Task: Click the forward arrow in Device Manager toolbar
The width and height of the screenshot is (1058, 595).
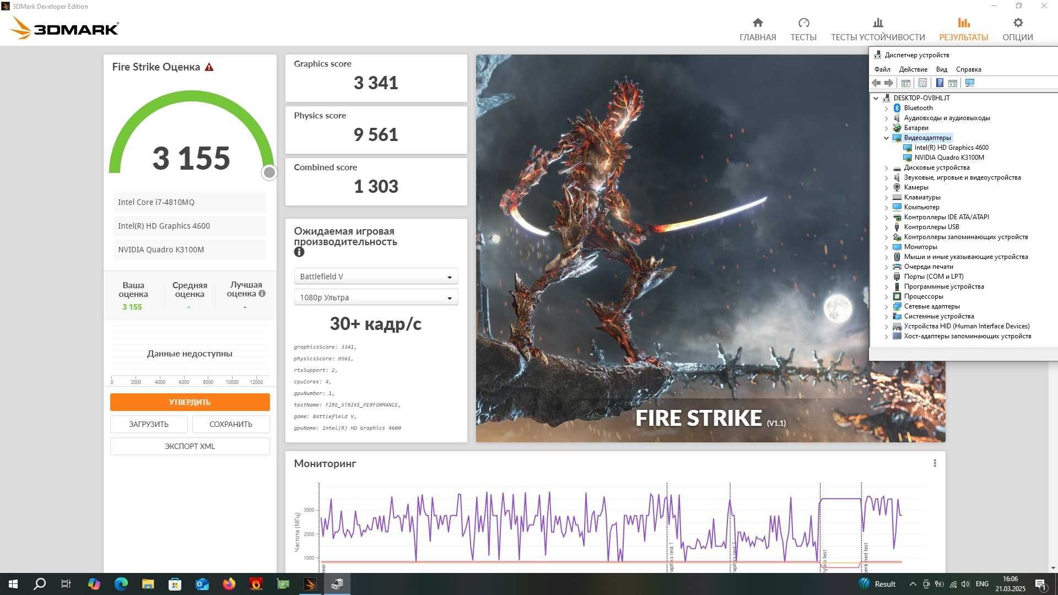Action: [x=889, y=83]
